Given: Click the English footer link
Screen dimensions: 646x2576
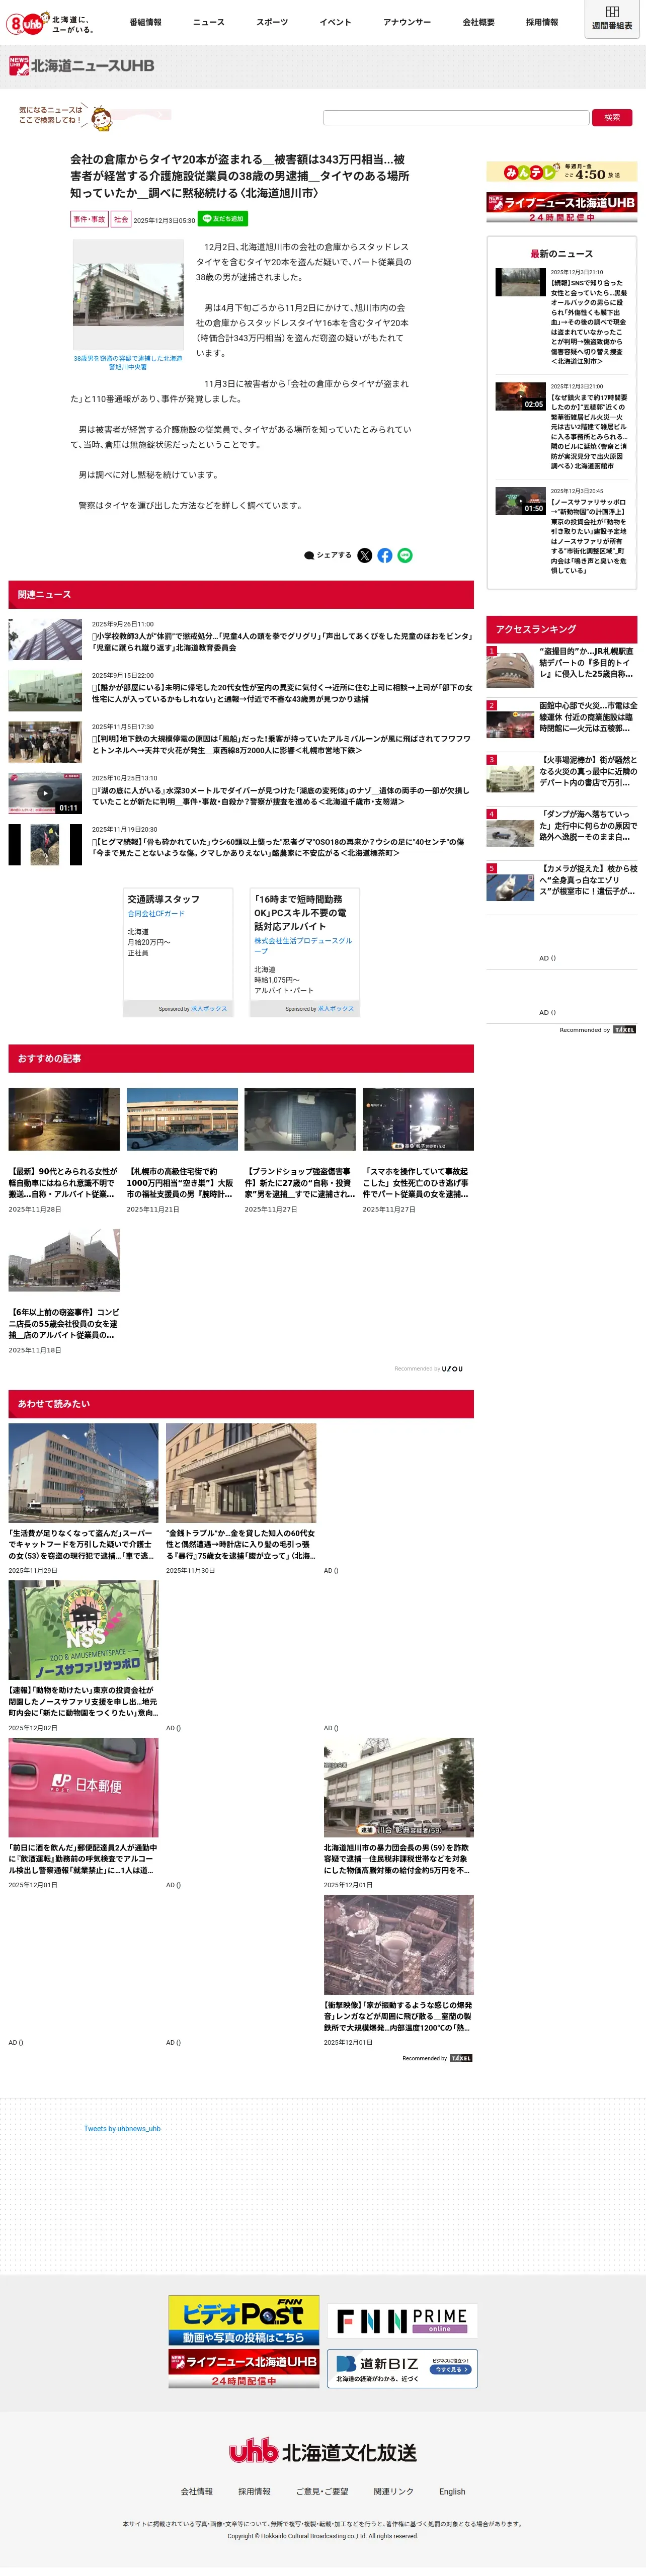Looking at the screenshot, I should tap(452, 2491).
